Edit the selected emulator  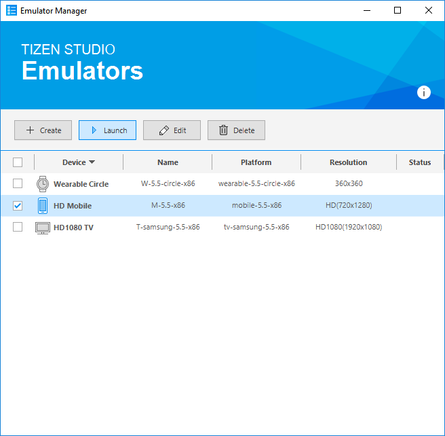click(172, 130)
